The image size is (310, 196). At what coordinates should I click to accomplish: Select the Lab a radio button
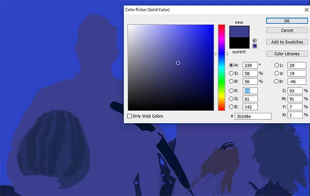(276, 73)
